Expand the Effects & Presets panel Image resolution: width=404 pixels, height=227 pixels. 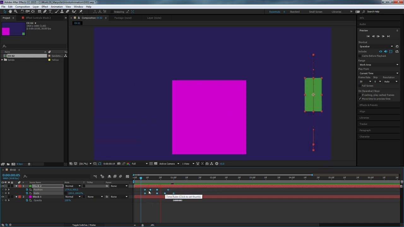368,105
